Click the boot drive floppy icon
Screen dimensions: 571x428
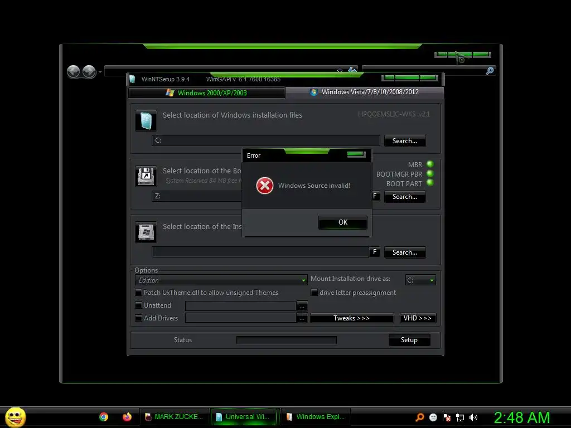[x=146, y=176]
